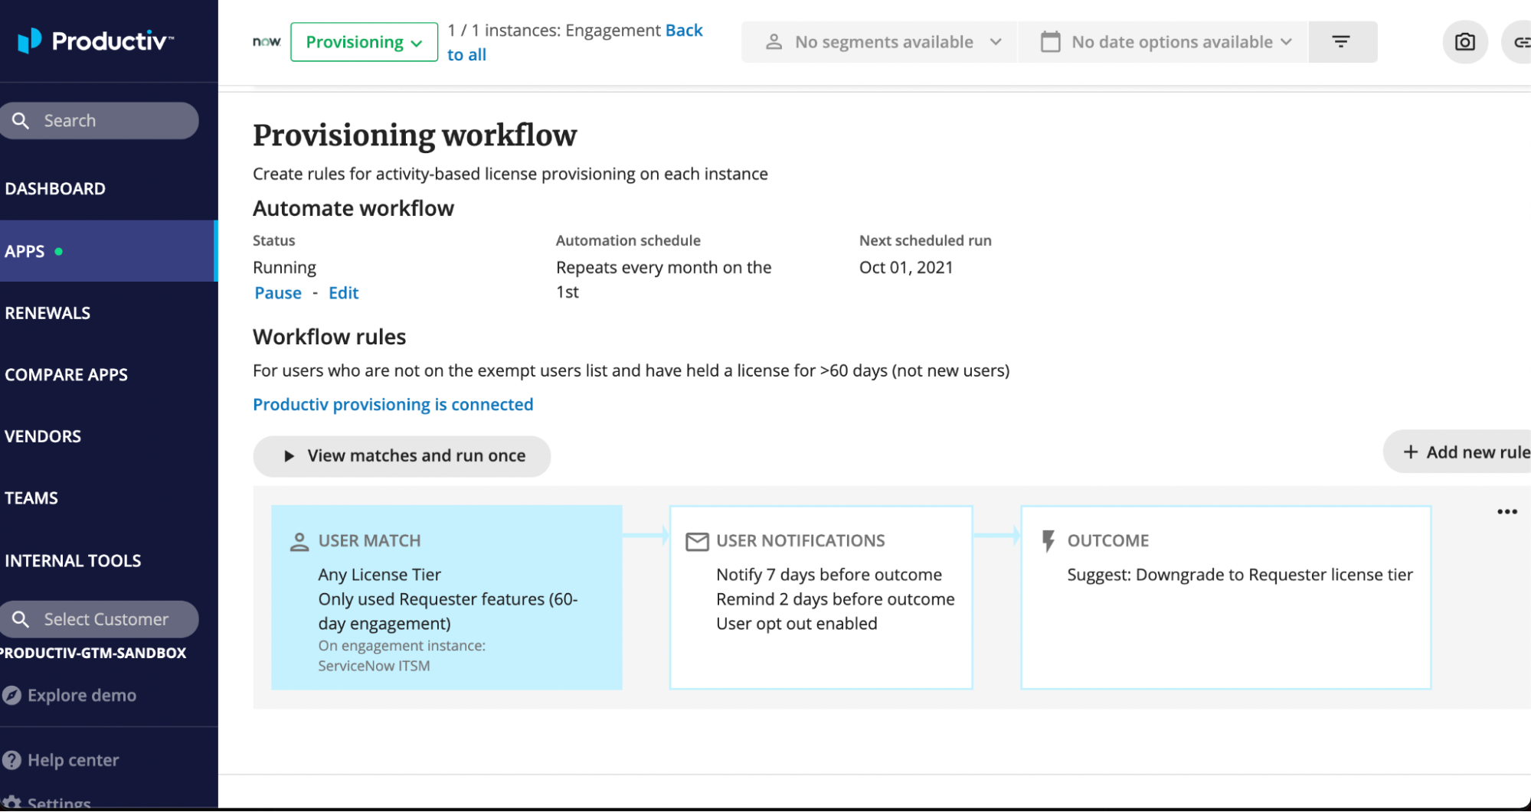Click the Help center question mark icon
This screenshot has height=812, width=1531.
coord(12,760)
